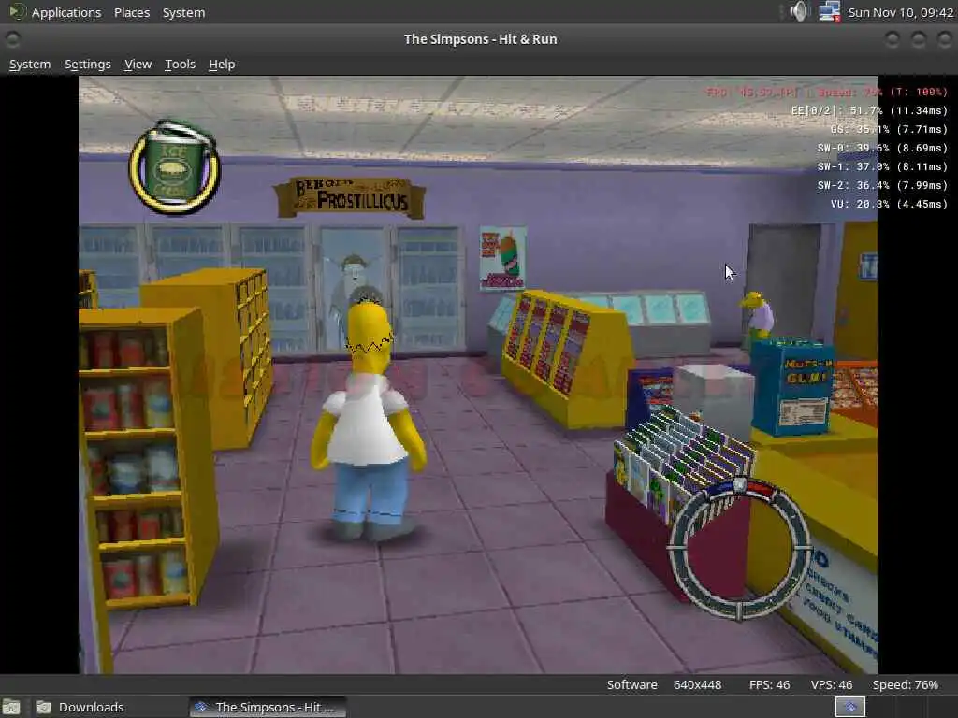Click the SW-0 thread usage line
Screen dimensions: 958x718
882,148
